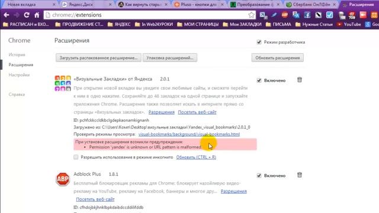Open visual-bookmarks.html background page link
The height and width of the screenshot is (213, 379).
coord(189,134)
